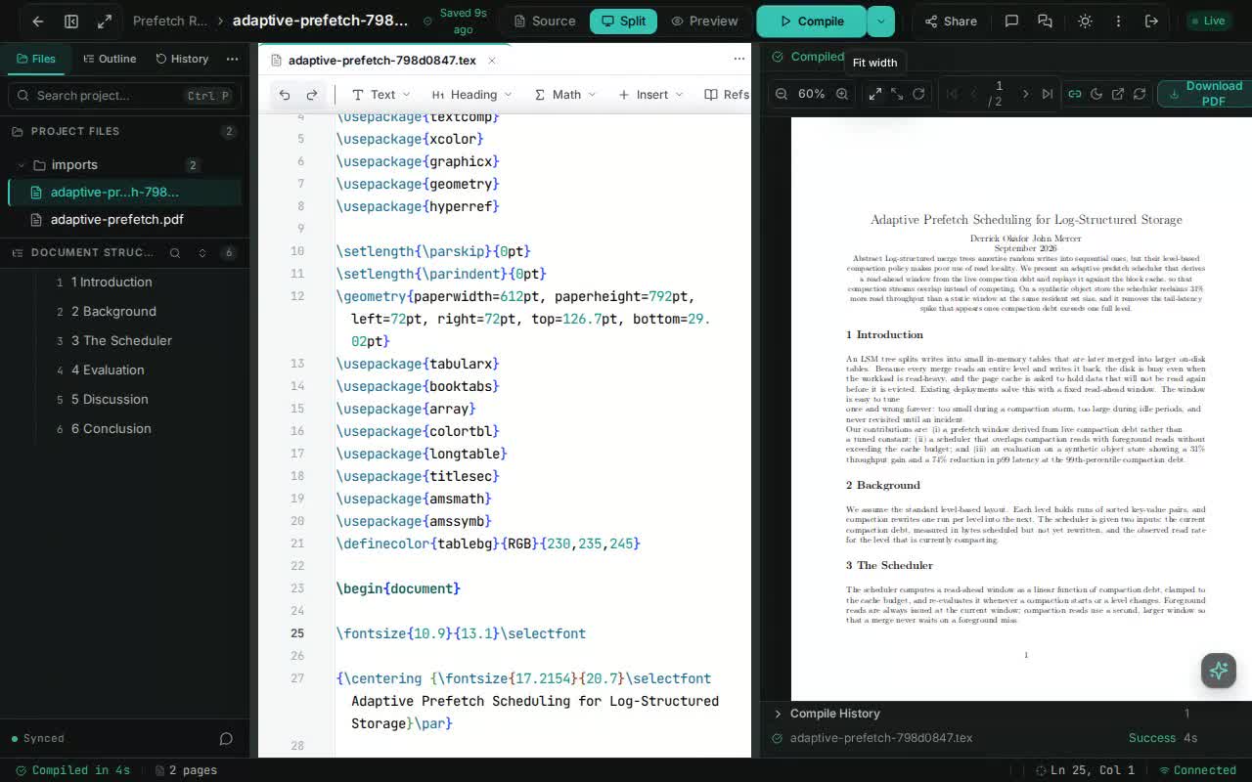Undo the last edit
Screen dimensions: 1252x782
(285, 95)
